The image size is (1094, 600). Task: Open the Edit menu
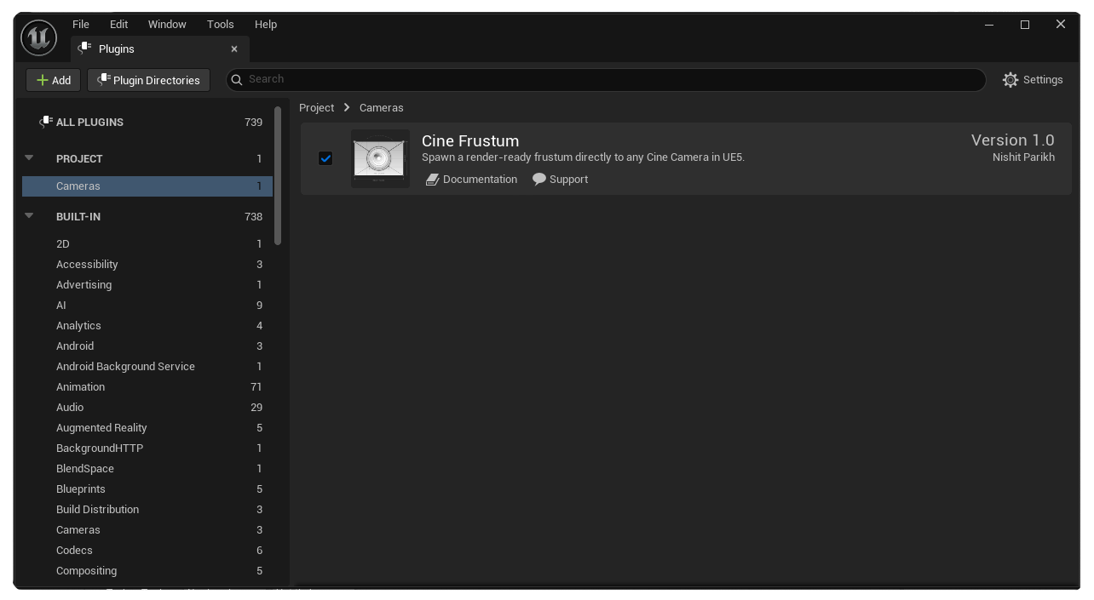point(118,25)
